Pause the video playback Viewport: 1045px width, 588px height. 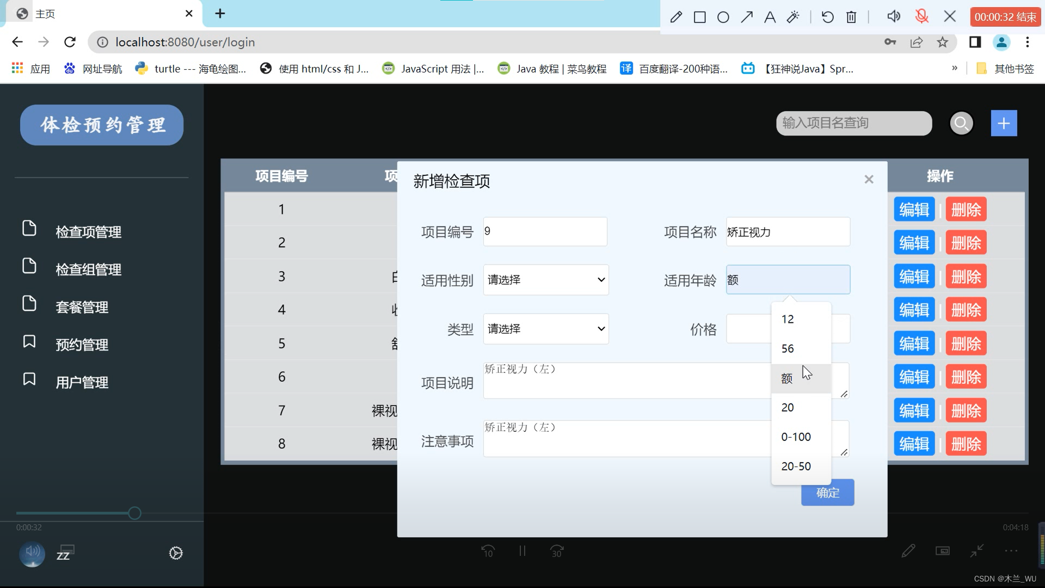click(x=522, y=551)
